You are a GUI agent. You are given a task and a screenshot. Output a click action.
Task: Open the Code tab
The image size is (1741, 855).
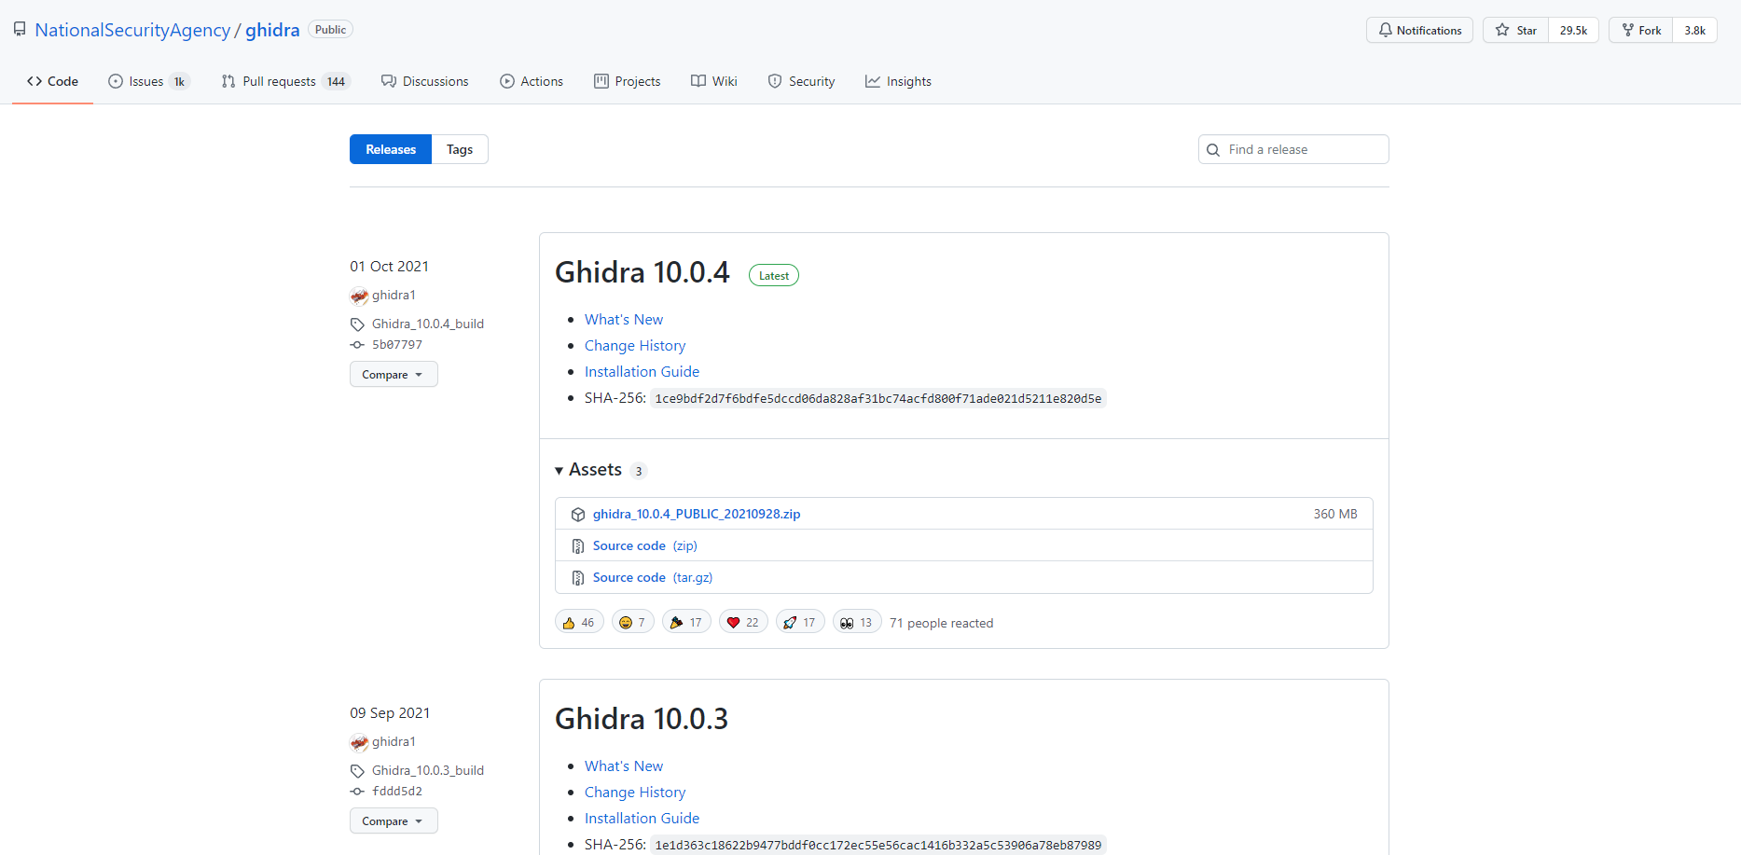click(52, 81)
